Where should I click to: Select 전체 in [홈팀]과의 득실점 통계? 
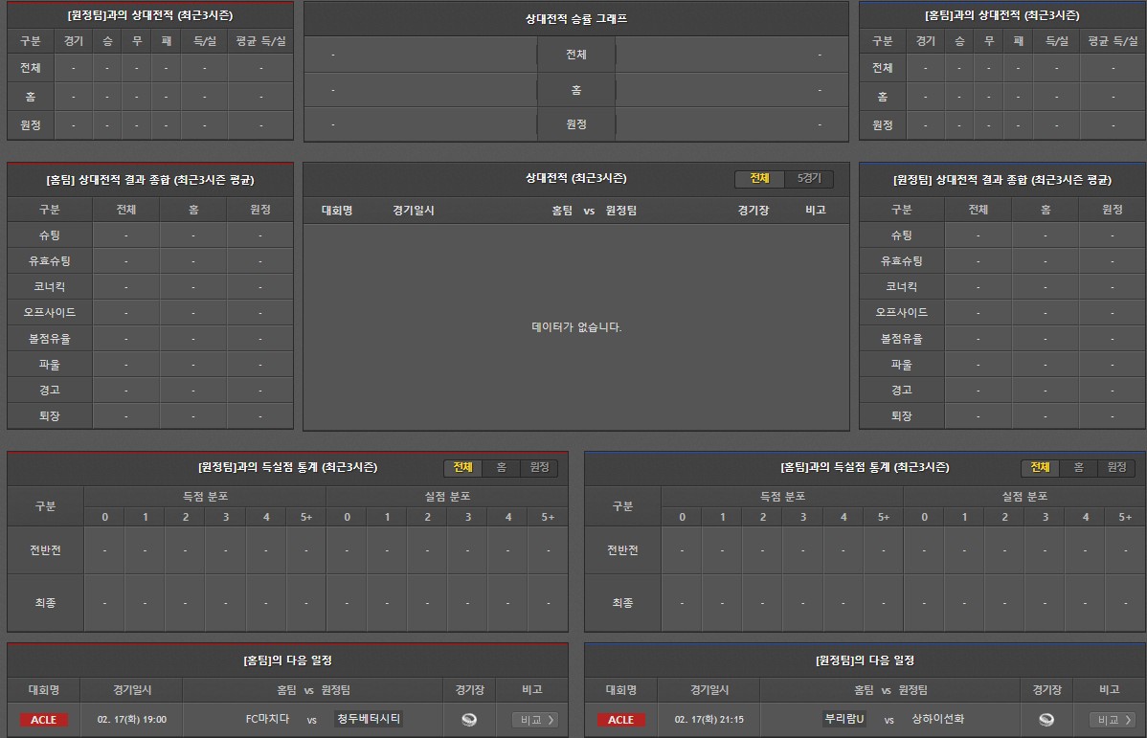coord(1040,468)
